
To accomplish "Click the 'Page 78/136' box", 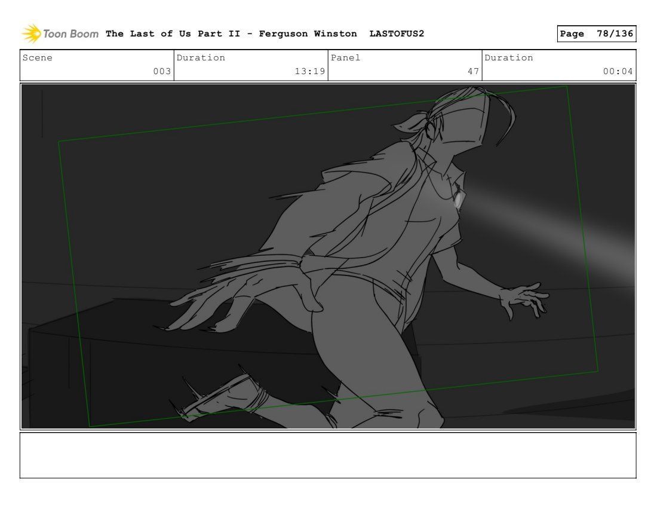I will tap(596, 33).
